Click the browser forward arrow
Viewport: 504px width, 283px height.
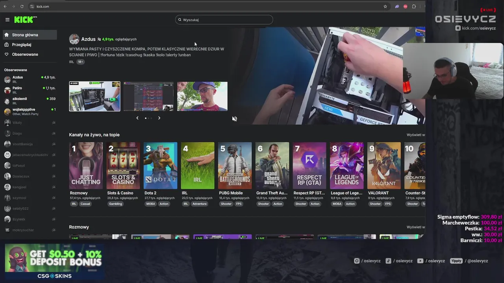tap(13, 6)
